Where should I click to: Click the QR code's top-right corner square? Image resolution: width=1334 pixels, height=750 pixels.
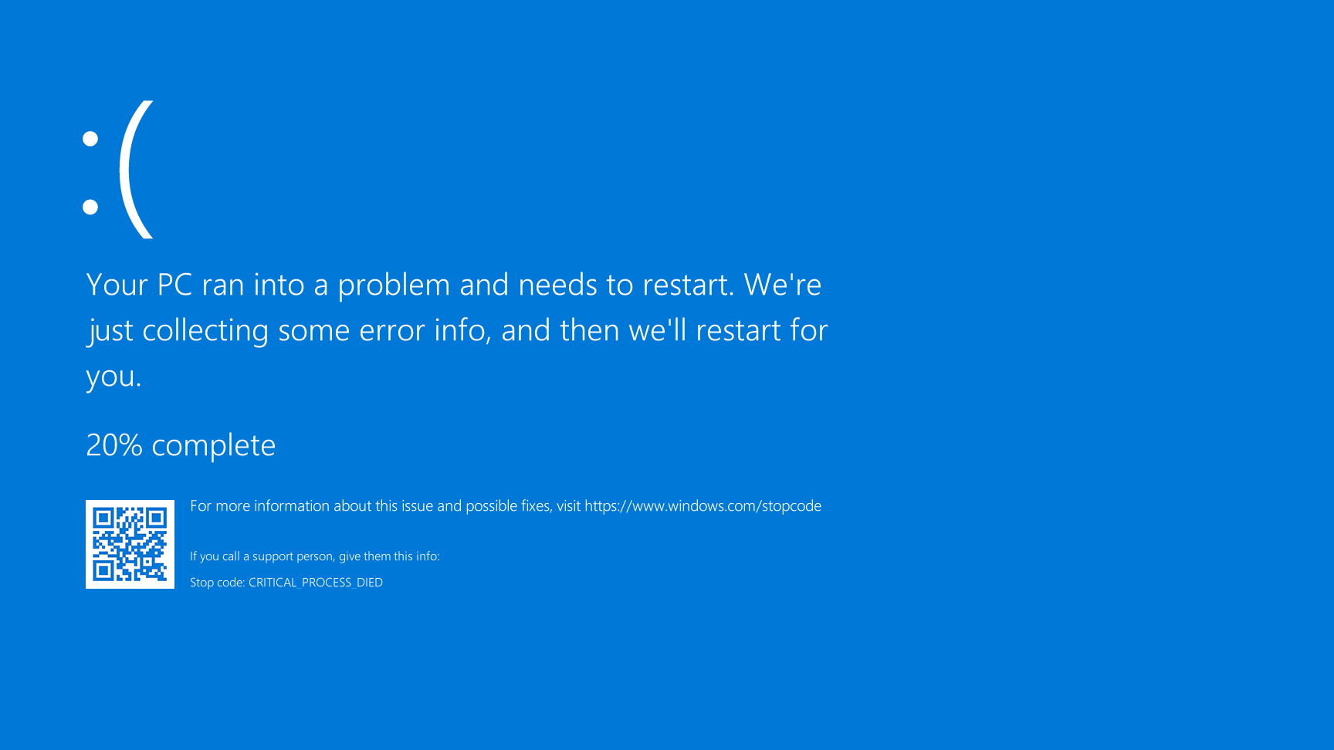[x=156, y=518]
